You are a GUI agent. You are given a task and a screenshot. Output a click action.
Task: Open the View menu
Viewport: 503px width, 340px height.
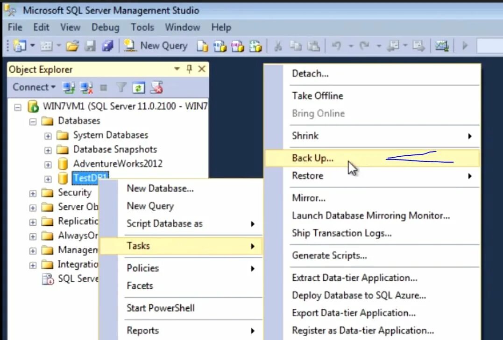70,27
